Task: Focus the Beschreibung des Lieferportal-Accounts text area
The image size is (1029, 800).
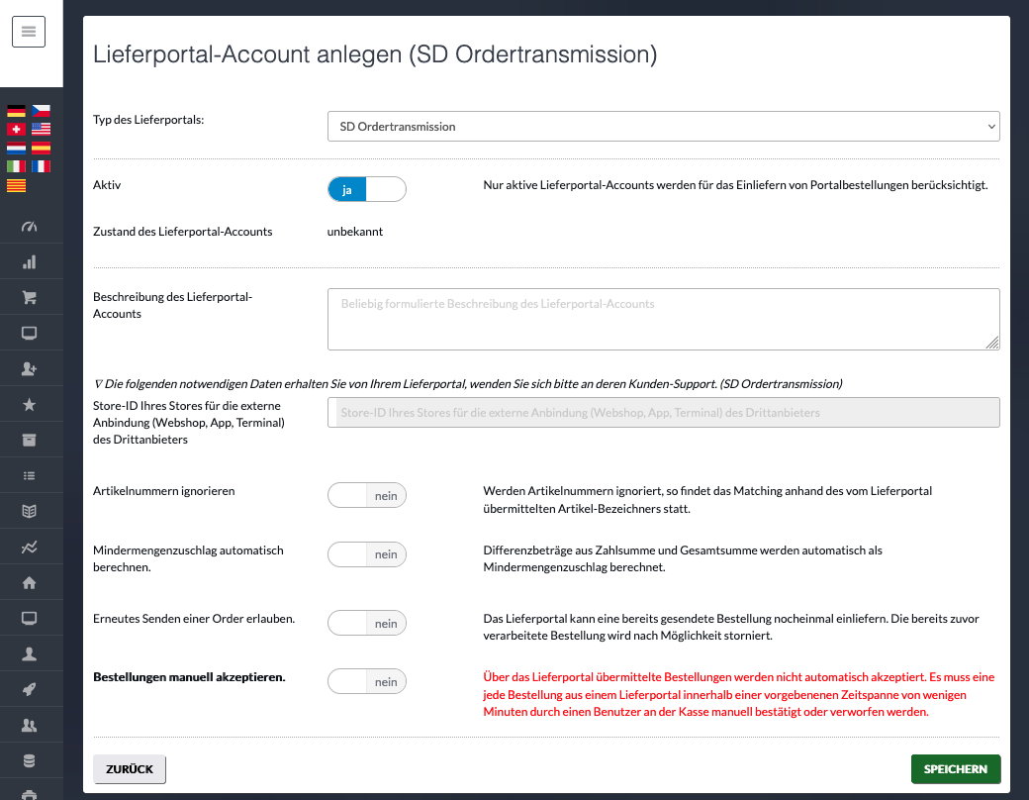Action: click(664, 319)
